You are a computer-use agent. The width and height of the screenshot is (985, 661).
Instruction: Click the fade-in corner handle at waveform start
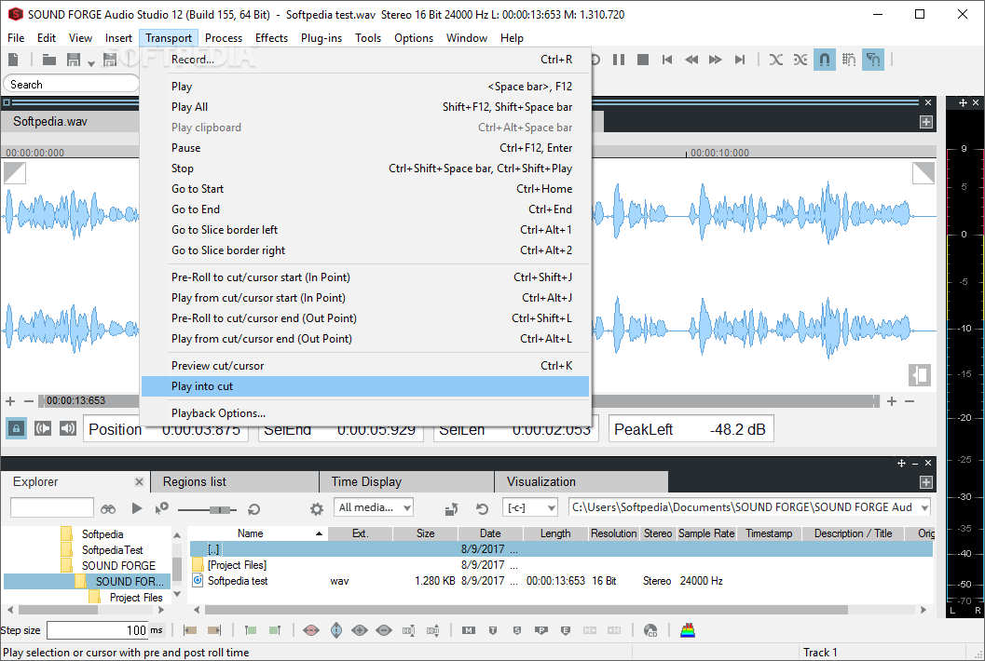15,172
